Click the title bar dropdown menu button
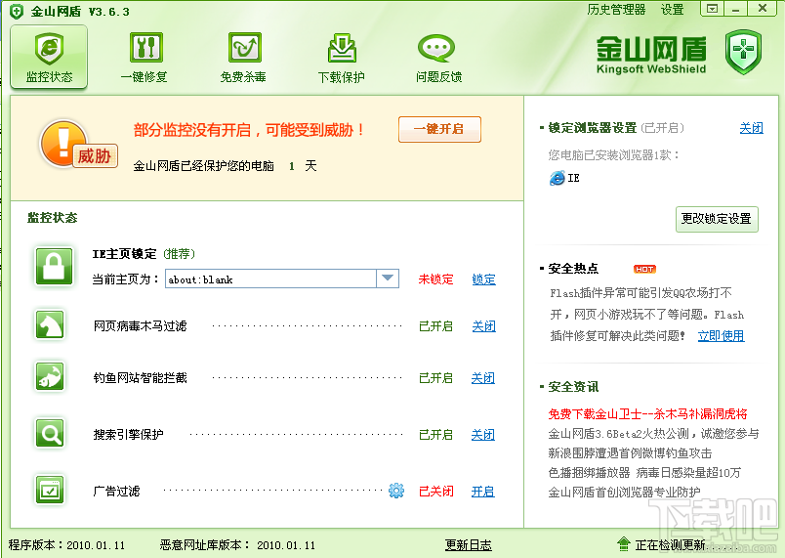 712,9
